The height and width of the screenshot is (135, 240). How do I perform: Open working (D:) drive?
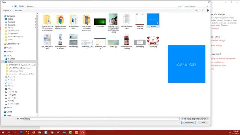coord(12,95)
